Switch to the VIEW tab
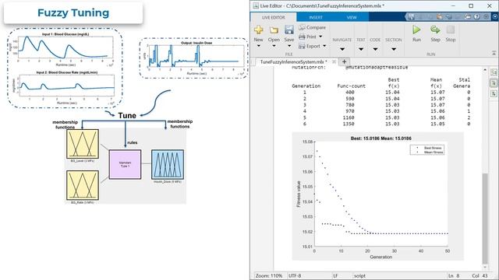 352,17
